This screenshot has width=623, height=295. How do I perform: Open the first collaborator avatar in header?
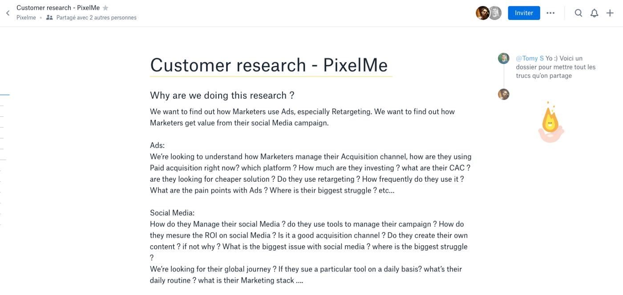pyautogui.click(x=482, y=13)
